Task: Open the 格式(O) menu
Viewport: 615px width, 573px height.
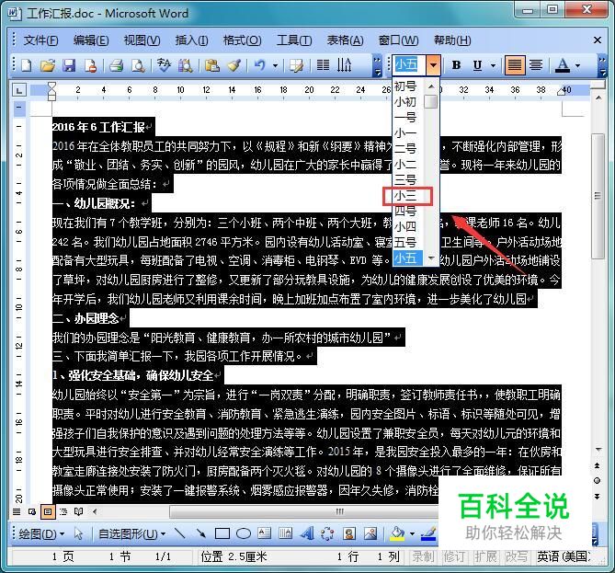Action: tap(242, 40)
